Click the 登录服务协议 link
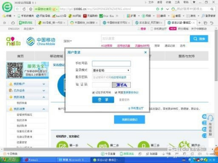This screenshot has height=163, width=218. (x=131, y=92)
